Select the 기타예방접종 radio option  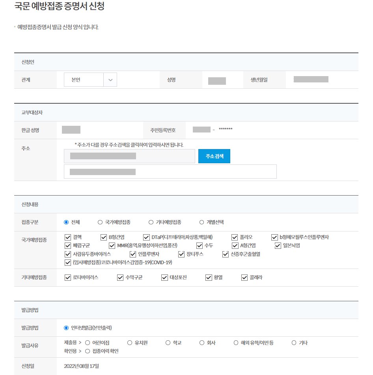tap(150, 222)
